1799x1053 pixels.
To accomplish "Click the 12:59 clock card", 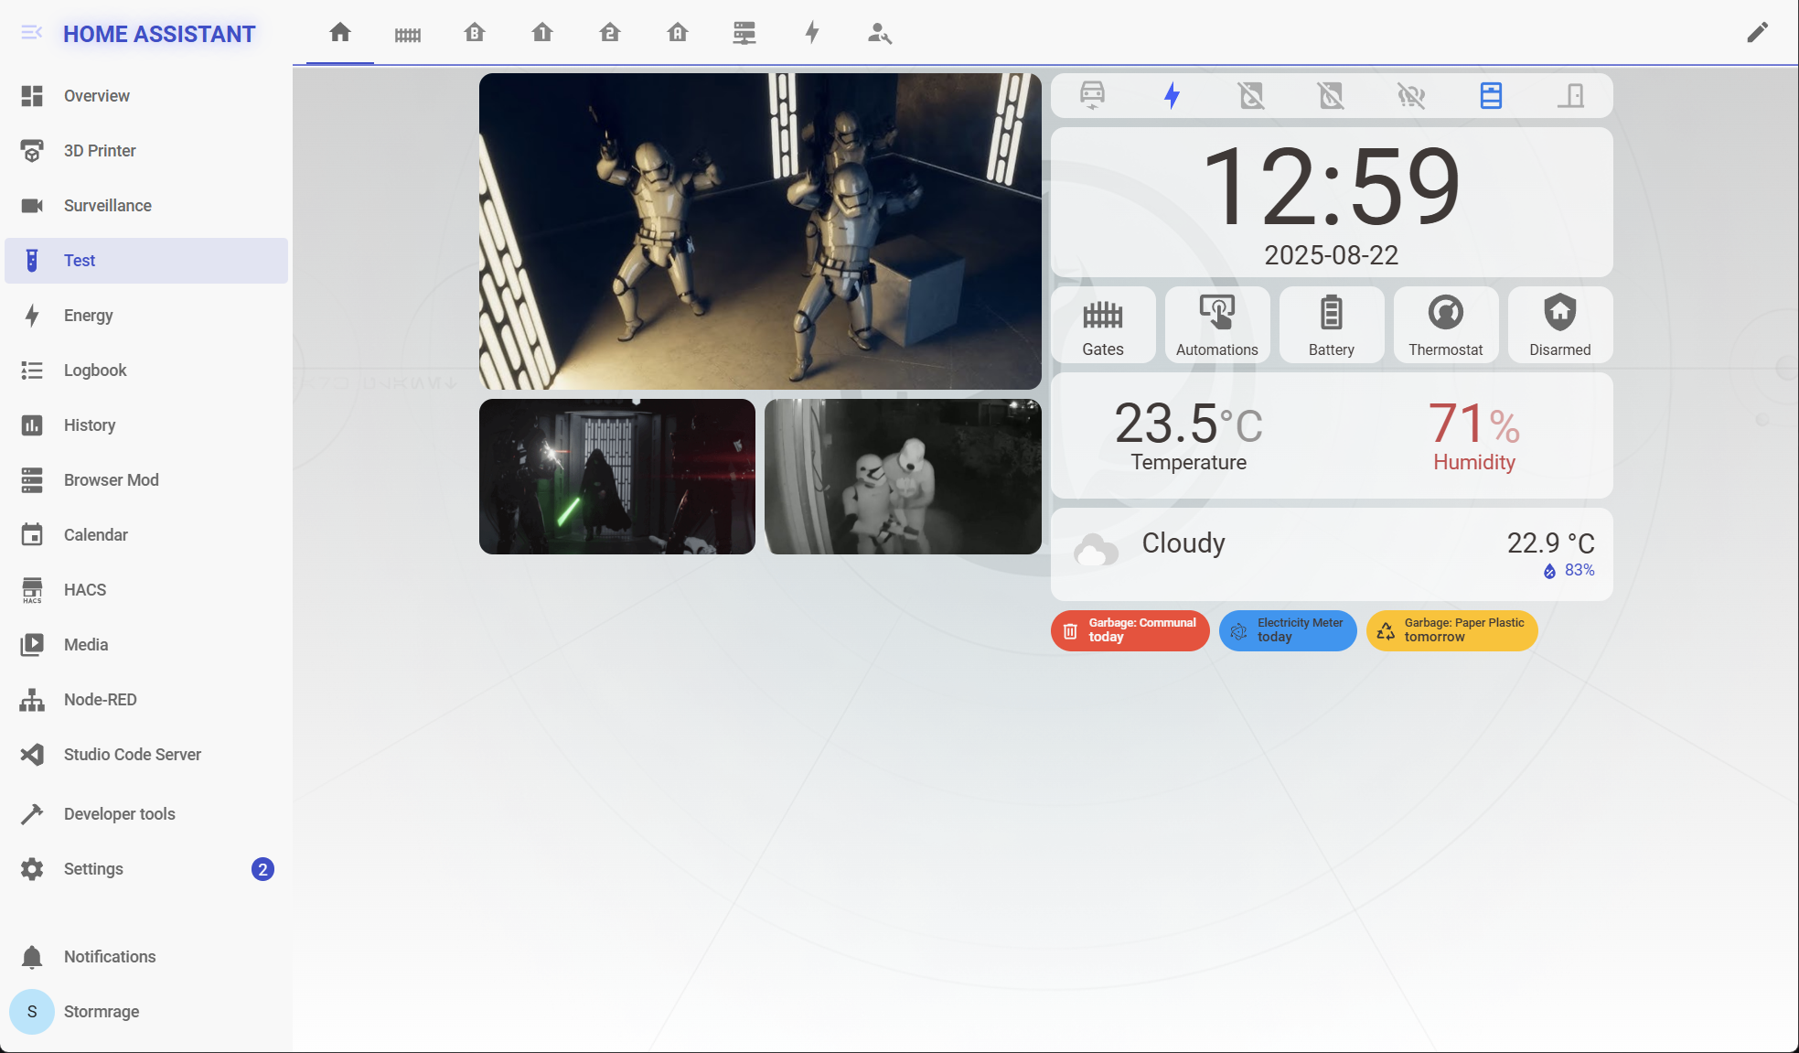I will (x=1332, y=202).
